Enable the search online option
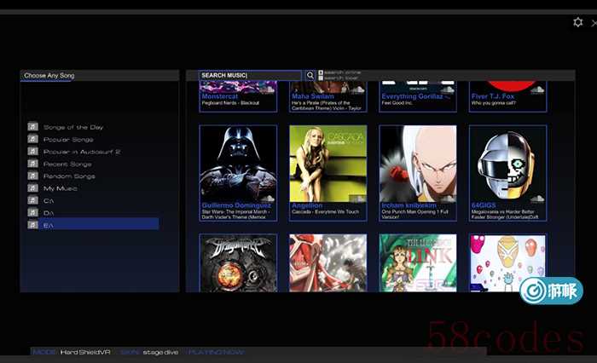The width and height of the screenshot is (597, 363). point(321,73)
